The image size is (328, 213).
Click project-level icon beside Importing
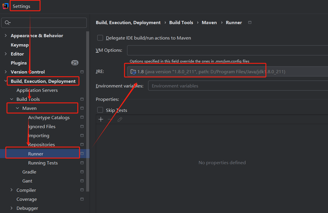(82, 135)
